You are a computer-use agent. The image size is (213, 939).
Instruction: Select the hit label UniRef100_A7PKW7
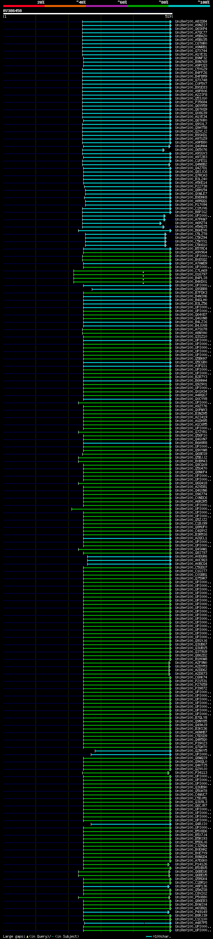pos(191,220)
